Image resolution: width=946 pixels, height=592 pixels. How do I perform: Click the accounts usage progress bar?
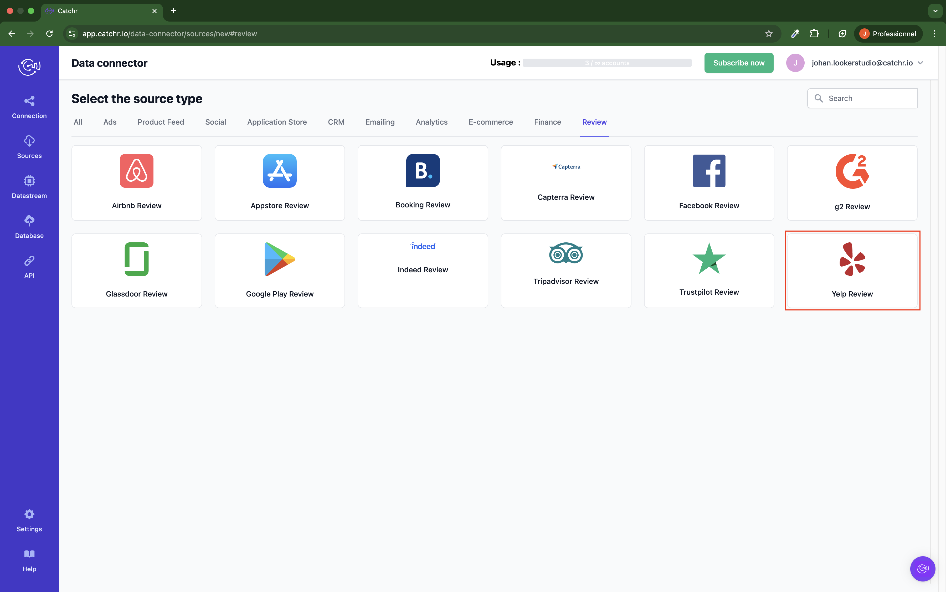click(x=607, y=63)
